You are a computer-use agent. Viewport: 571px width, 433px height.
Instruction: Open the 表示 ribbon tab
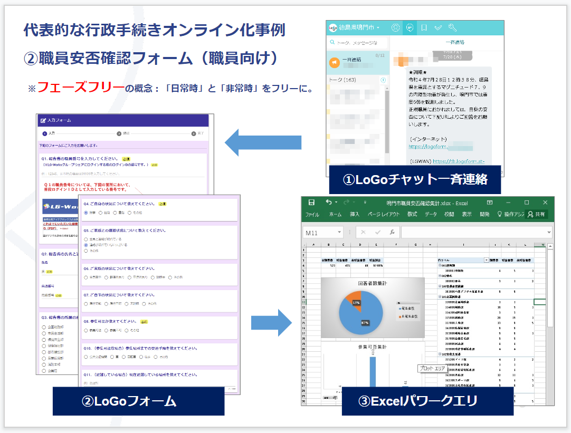[x=467, y=214]
